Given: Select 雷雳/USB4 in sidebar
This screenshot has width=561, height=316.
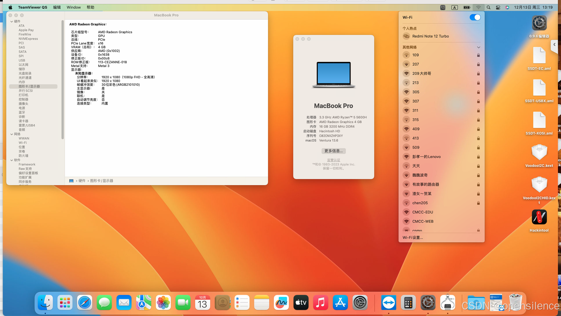Looking at the screenshot, I should point(27,125).
